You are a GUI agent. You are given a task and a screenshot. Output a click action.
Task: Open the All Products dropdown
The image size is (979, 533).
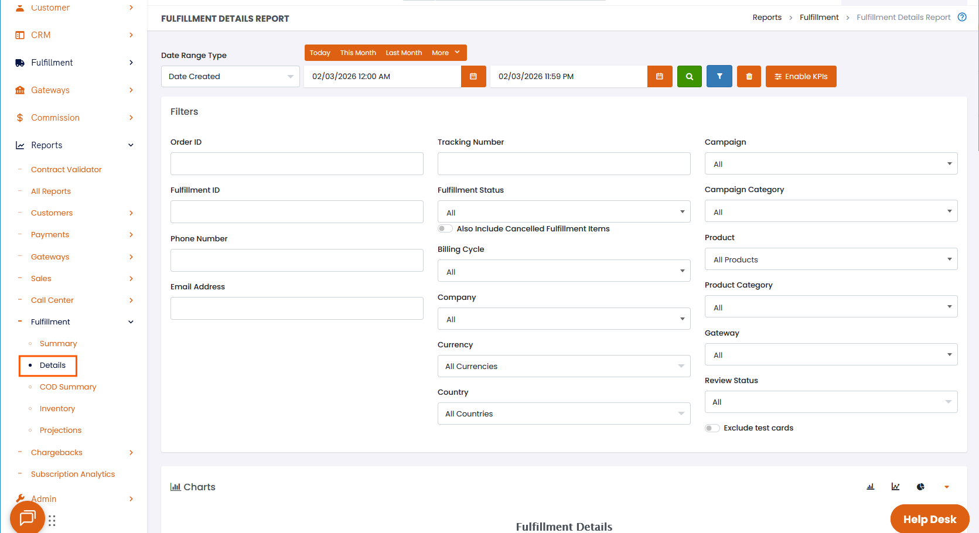click(x=830, y=259)
